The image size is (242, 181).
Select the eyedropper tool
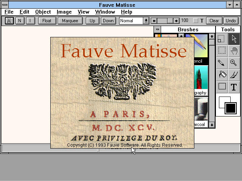(222, 63)
